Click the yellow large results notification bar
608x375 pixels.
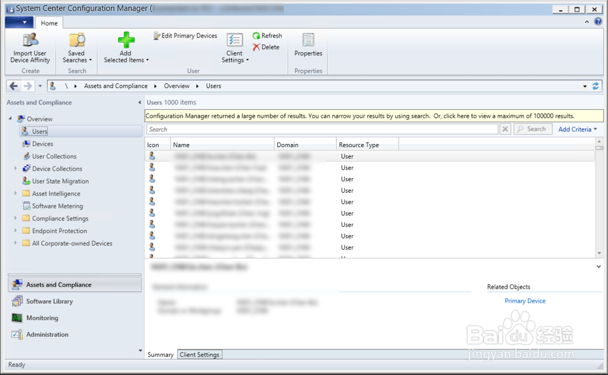[374, 116]
